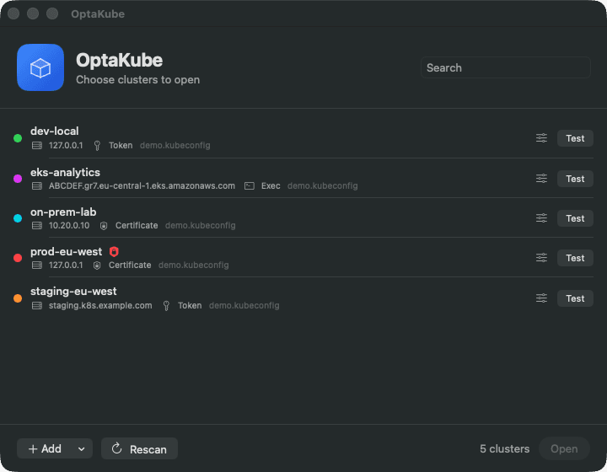Image resolution: width=607 pixels, height=472 pixels.
Task: Open settings sliders for dev-local cluster
Action: click(x=541, y=138)
